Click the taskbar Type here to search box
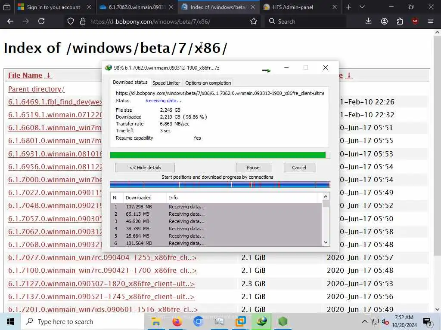 pyautogui.click(x=83, y=321)
